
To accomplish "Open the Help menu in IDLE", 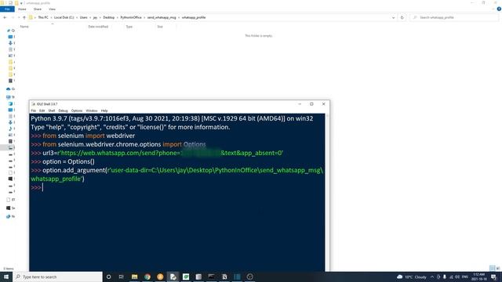I will (x=104, y=110).
